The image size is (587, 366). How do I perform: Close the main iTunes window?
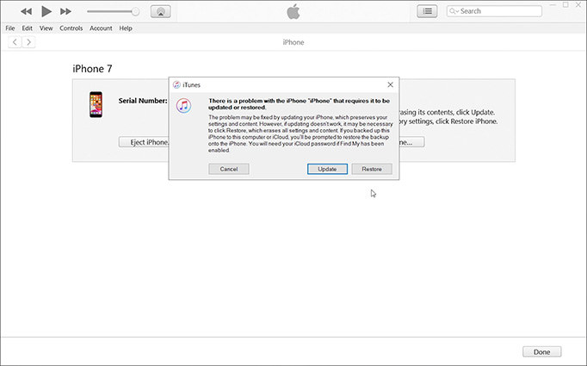point(578,5)
